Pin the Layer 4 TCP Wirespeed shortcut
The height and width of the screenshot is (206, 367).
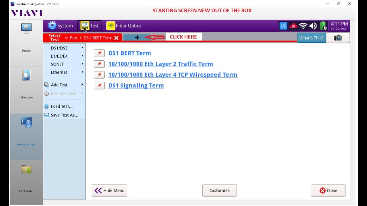pyautogui.click(x=99, y=75)
